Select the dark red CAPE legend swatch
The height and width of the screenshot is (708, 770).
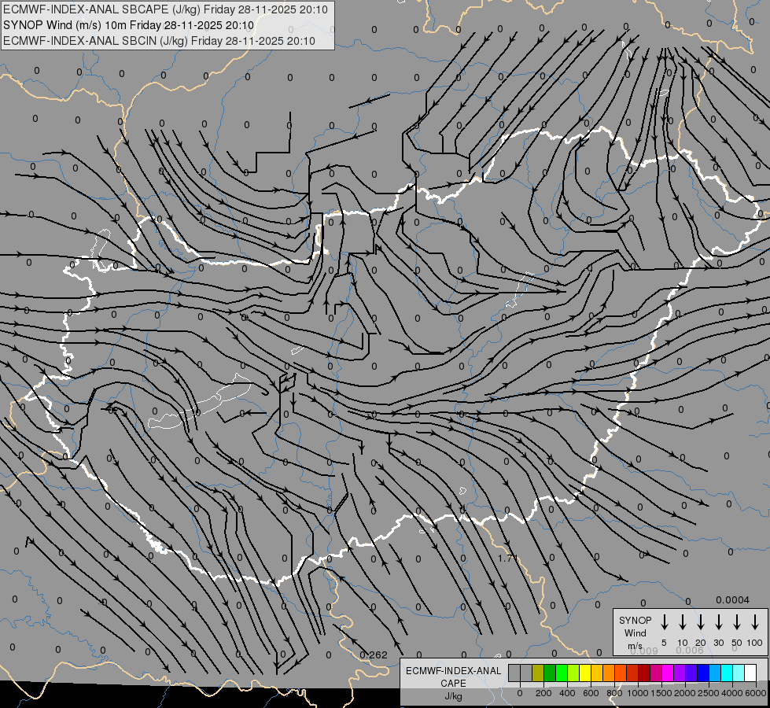point(644,673)
